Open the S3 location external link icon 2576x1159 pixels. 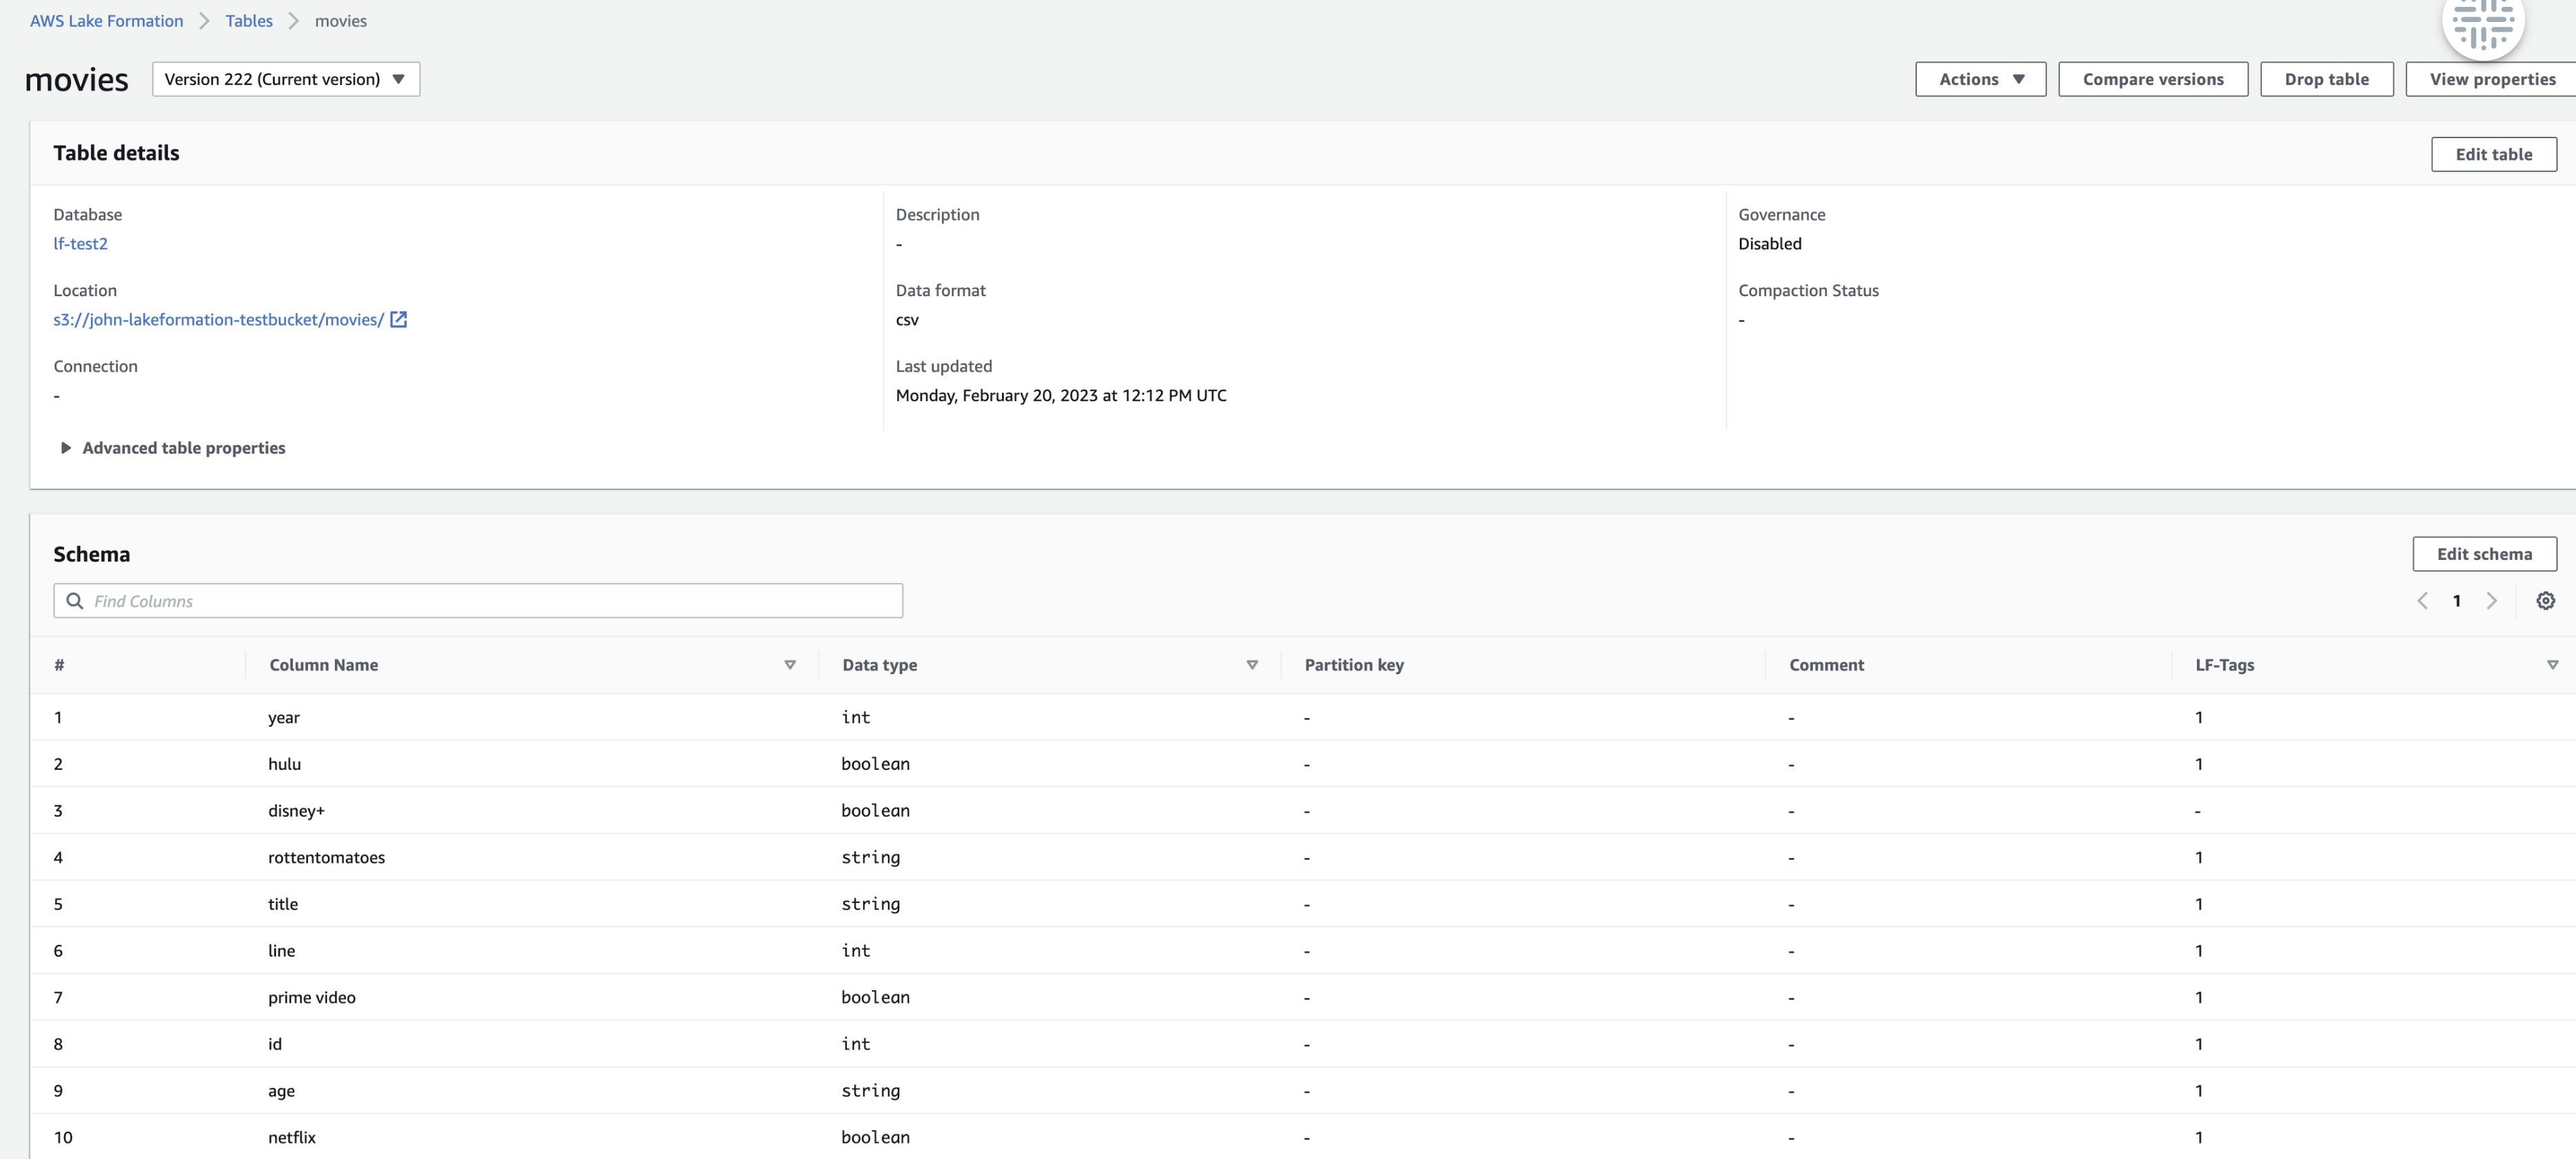click(x=398, y=320)
